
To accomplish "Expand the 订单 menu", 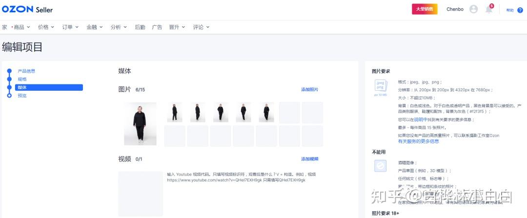I will point(70,27).
